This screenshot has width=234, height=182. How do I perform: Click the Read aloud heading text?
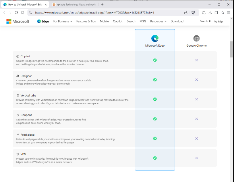tap(28, 135)
